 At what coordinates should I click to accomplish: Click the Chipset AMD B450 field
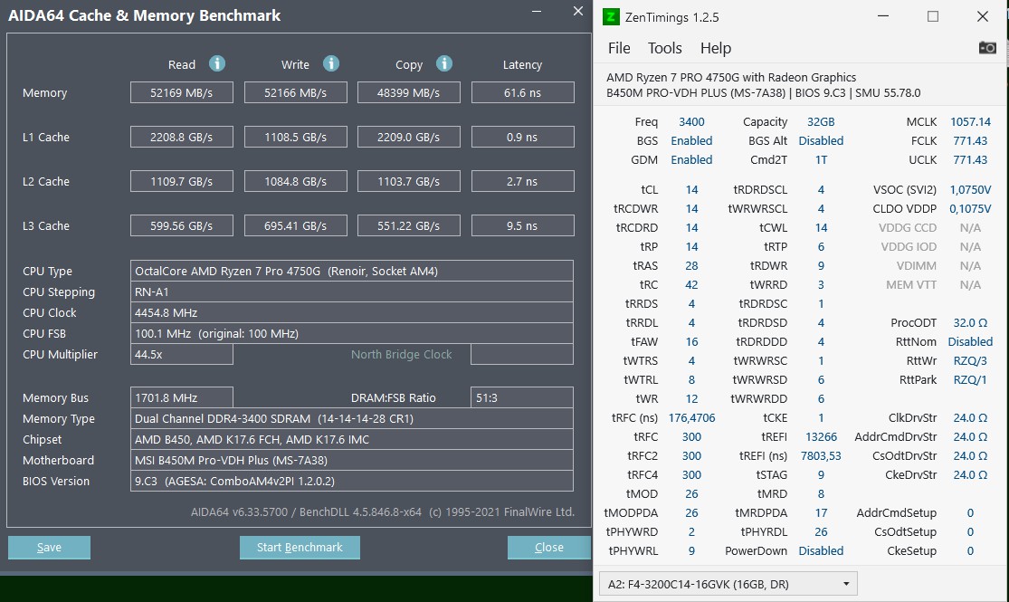pyautogui.click(x=351, y=440)
